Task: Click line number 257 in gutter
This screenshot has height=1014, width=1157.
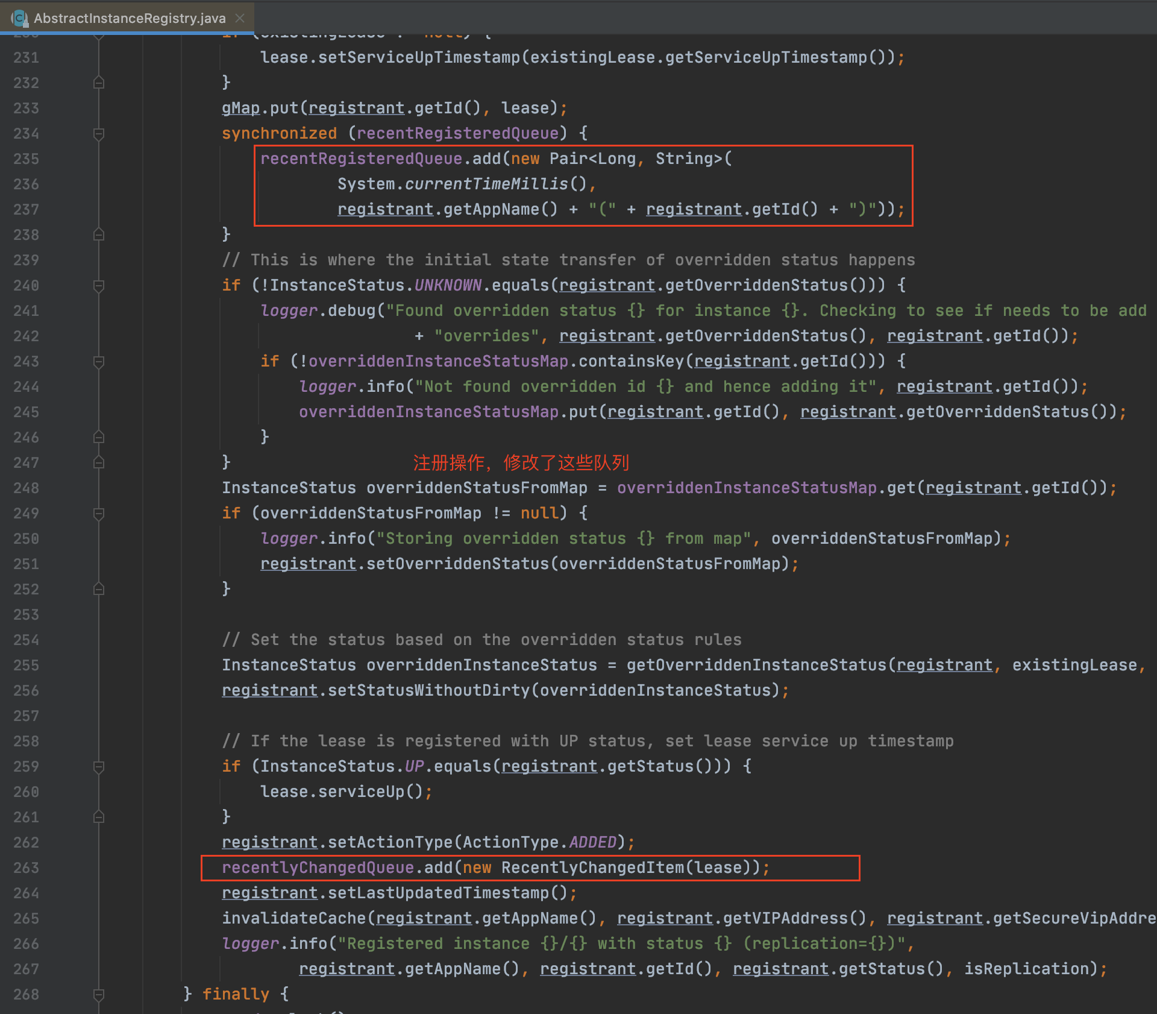Action: pyautogui.click(x=26, y=716)
